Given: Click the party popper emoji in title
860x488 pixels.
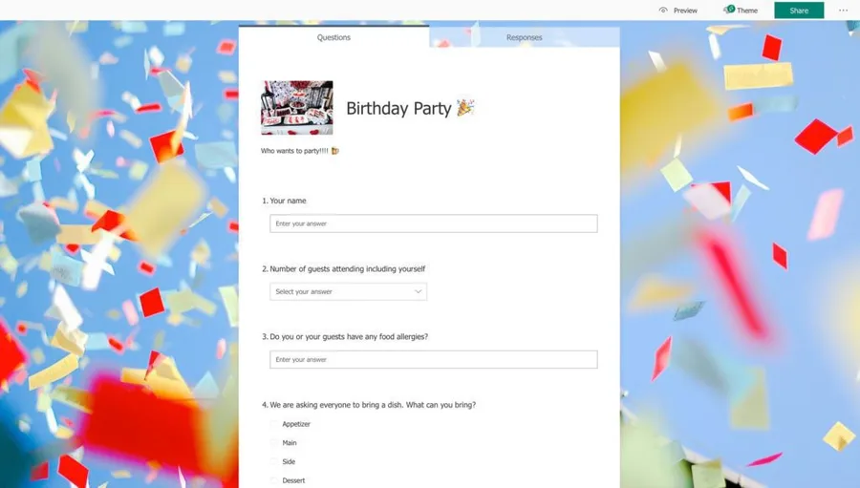Looking at the screenshot, I should (465, 108).
